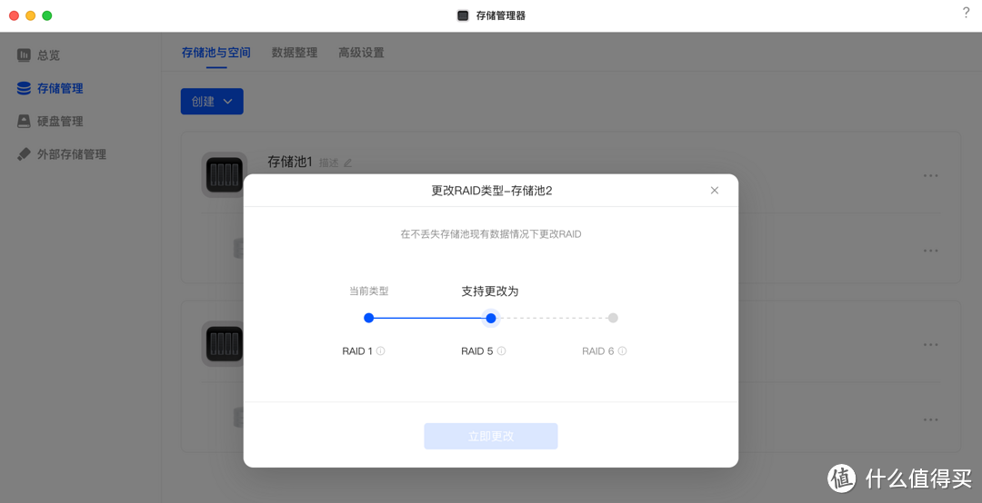
Task: Open the help question mark icon
Action: [x=966, y=13]
